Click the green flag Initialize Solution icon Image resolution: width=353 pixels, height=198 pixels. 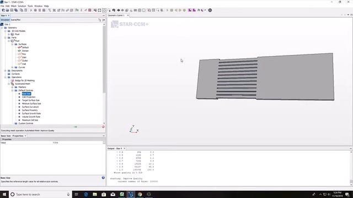tap(77, 10)
